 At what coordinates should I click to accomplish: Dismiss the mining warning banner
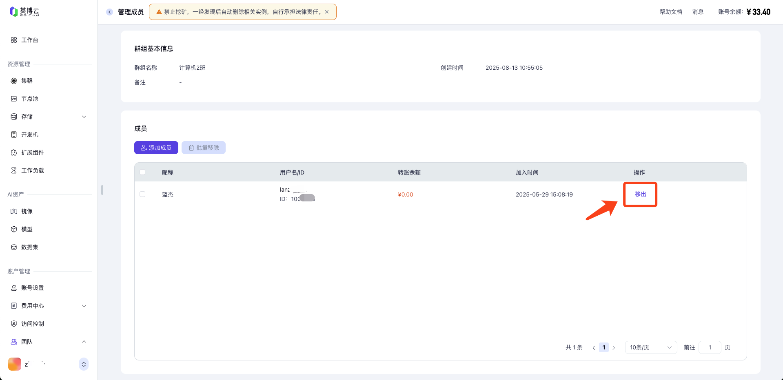pyautogui.click(x=327, y=12)
